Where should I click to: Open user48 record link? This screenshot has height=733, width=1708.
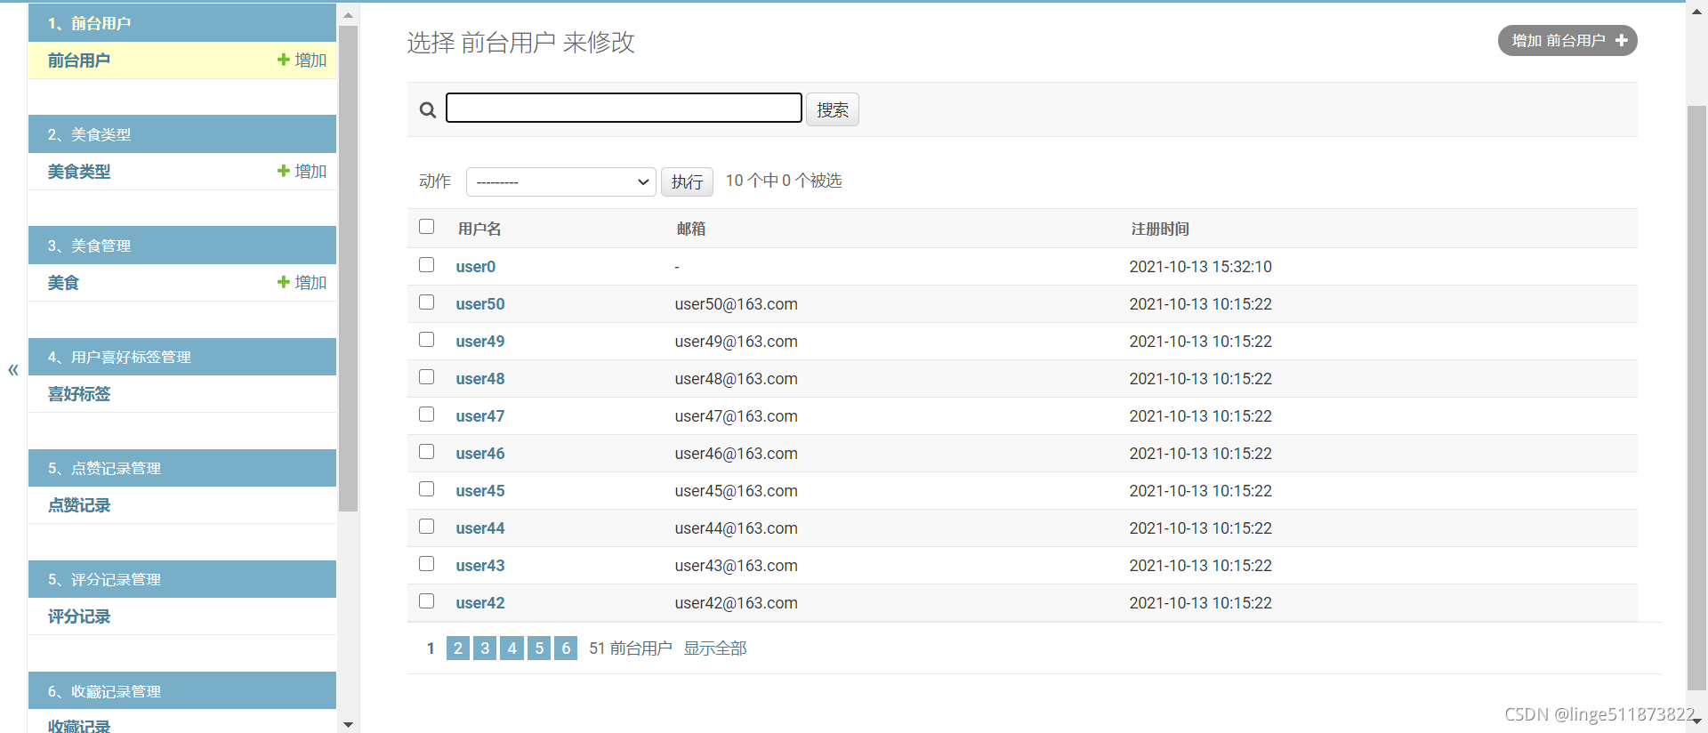click(480, 379)
